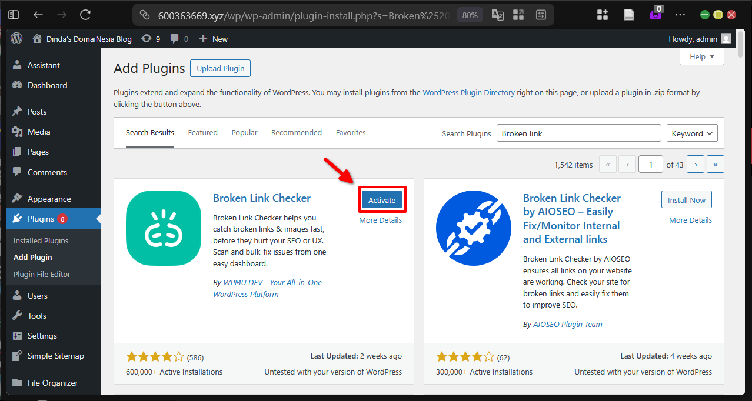Click the translate icon in browser toolbar
The height and width of the screenshot is (401, 752).
pos(497,14)
